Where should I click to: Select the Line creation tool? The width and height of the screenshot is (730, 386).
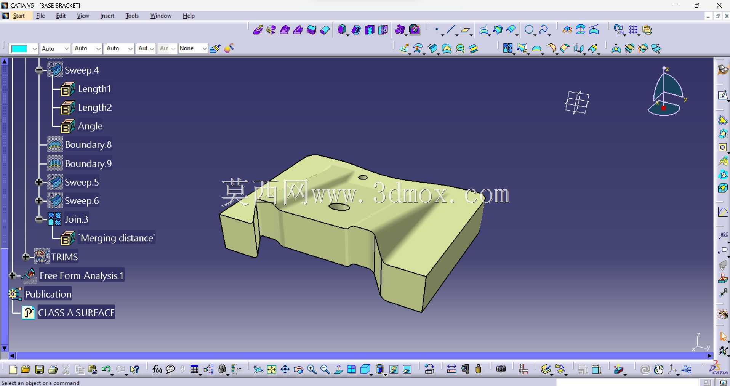(451, 30)
